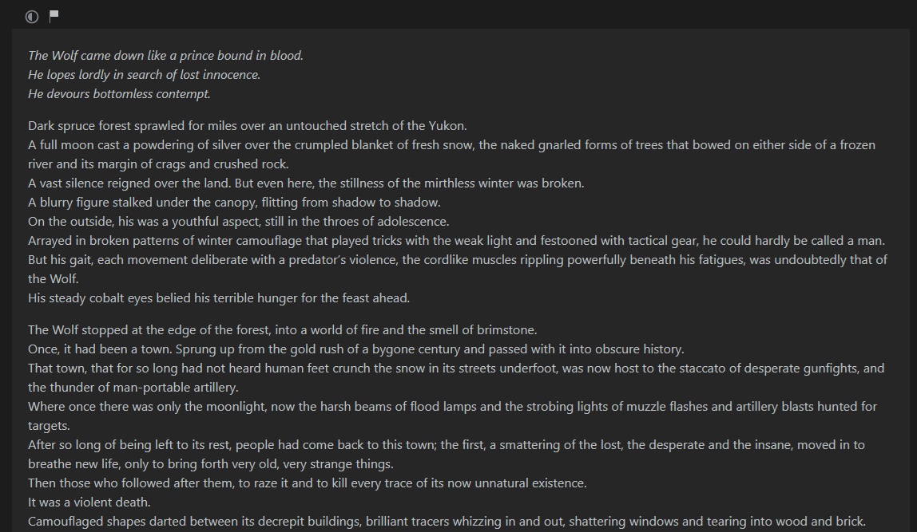Click the sentence starting "Dark spruce forest sprawled"

pyautogui.click(x=248, y=126)
